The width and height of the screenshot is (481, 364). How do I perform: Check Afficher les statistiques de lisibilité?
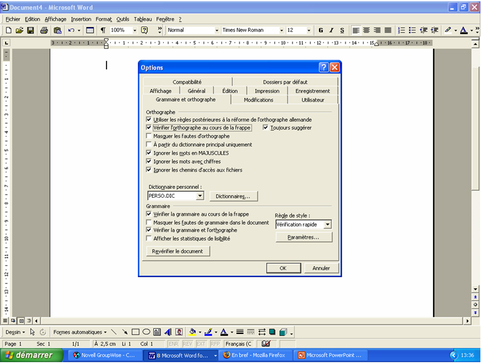[x=148, y=238]
